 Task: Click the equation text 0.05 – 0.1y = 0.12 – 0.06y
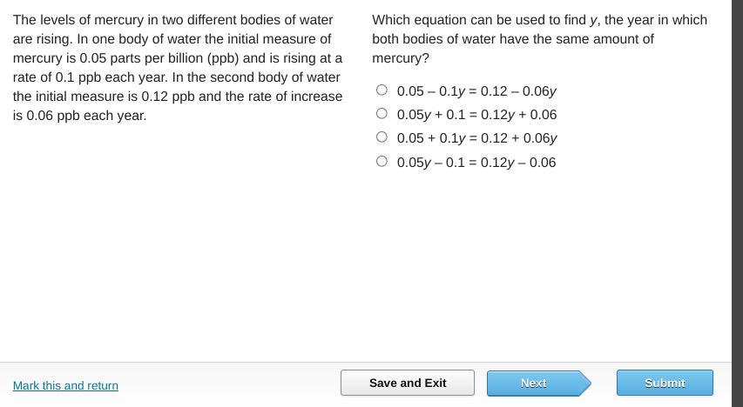click(x=476, y=91)
